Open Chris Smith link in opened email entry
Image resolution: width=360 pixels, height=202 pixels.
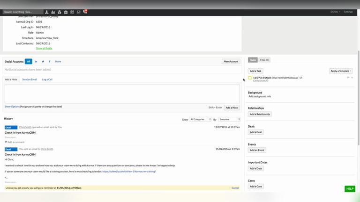[25, 127]
